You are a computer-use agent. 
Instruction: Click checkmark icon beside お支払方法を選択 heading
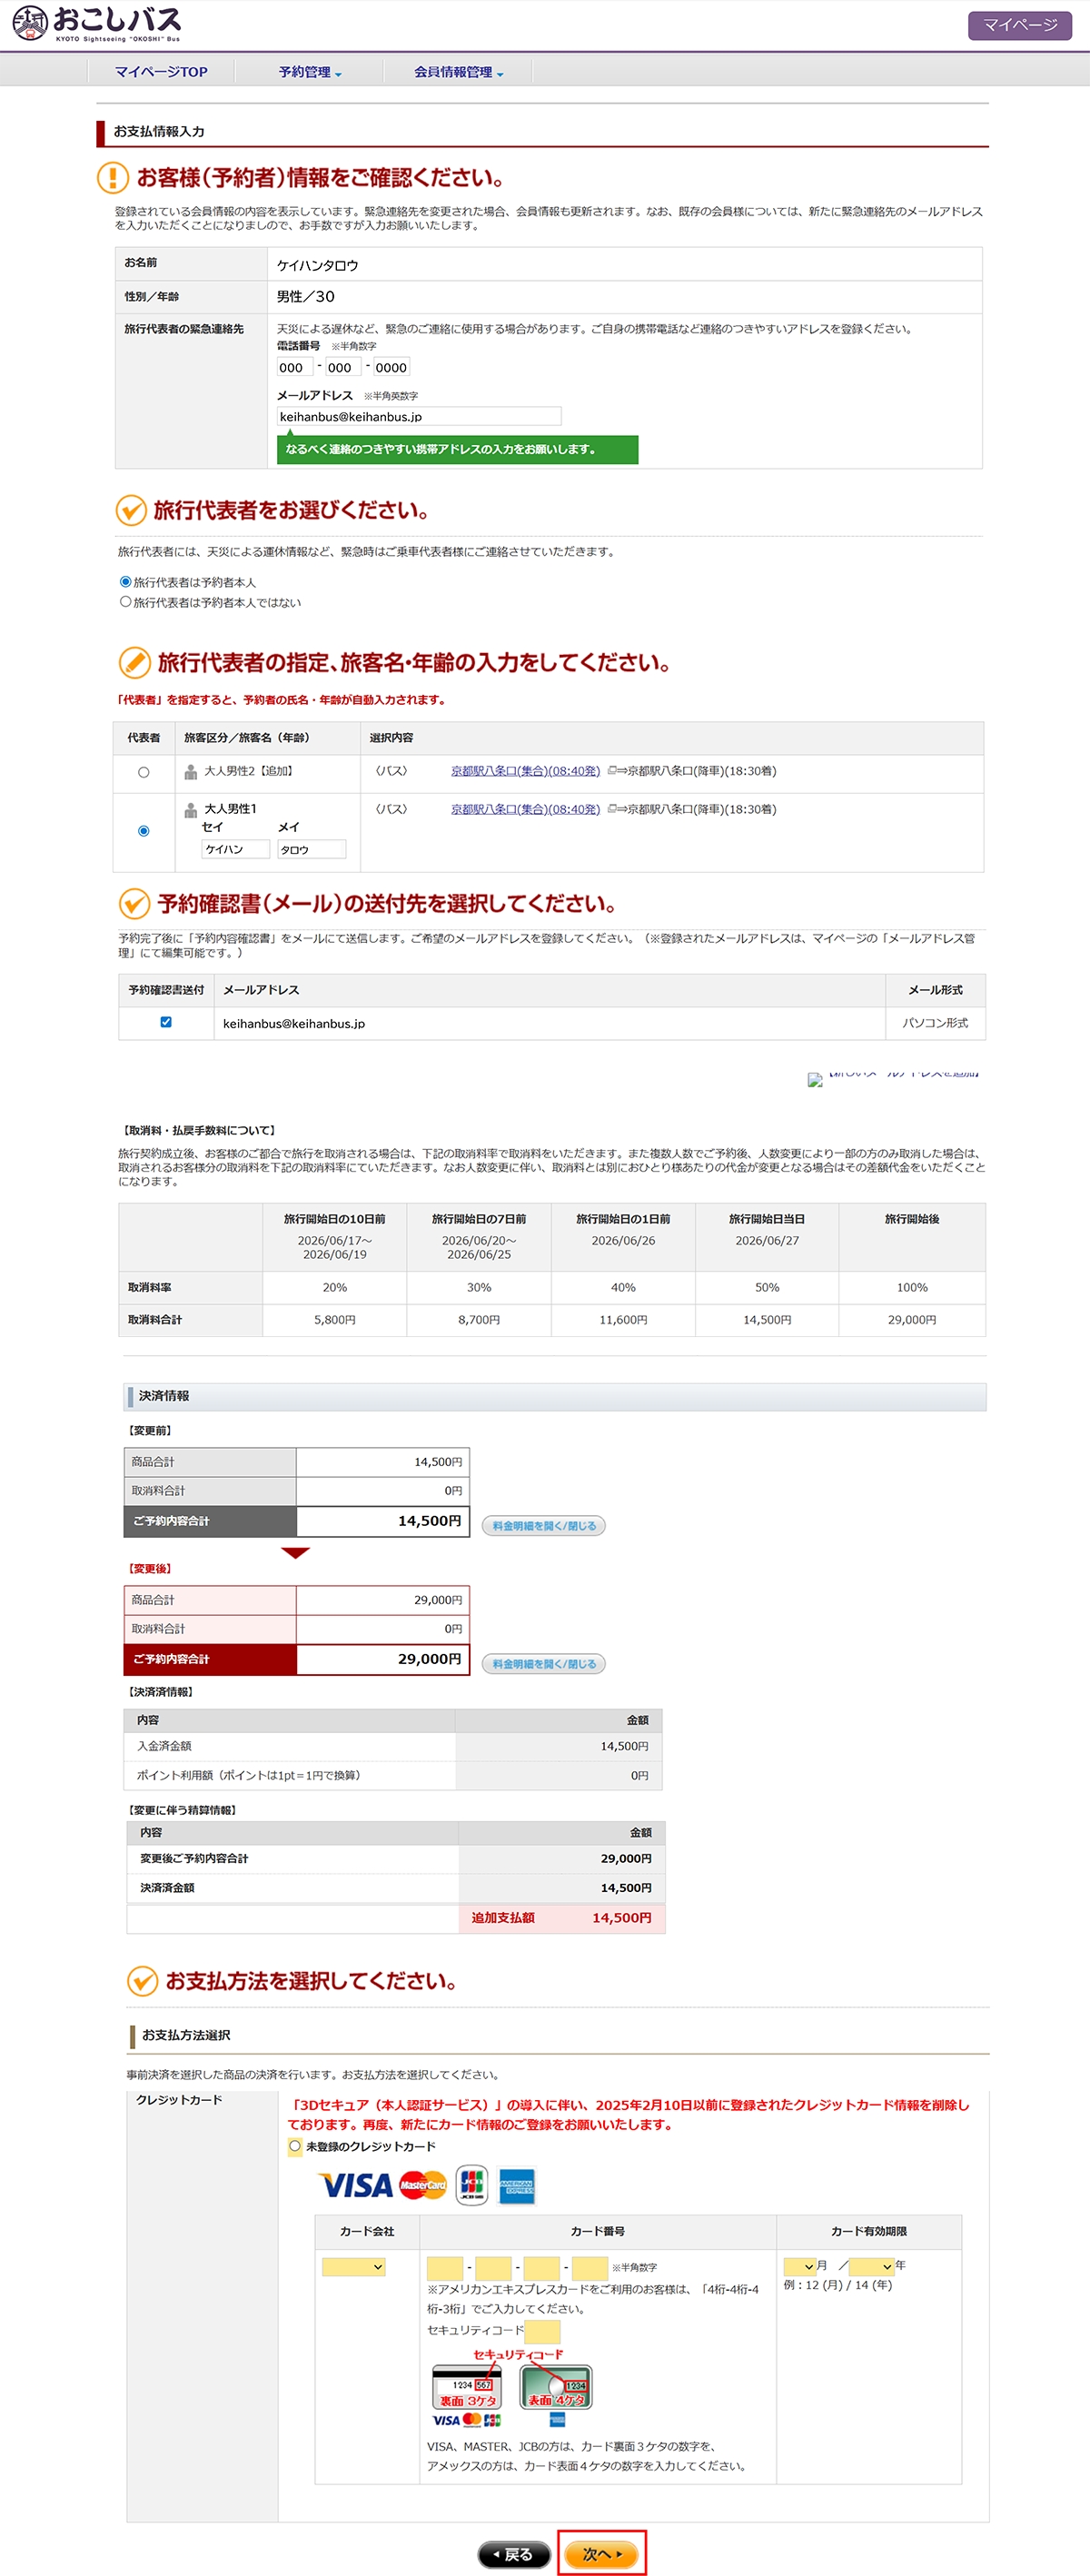(x=142, y=1980)
